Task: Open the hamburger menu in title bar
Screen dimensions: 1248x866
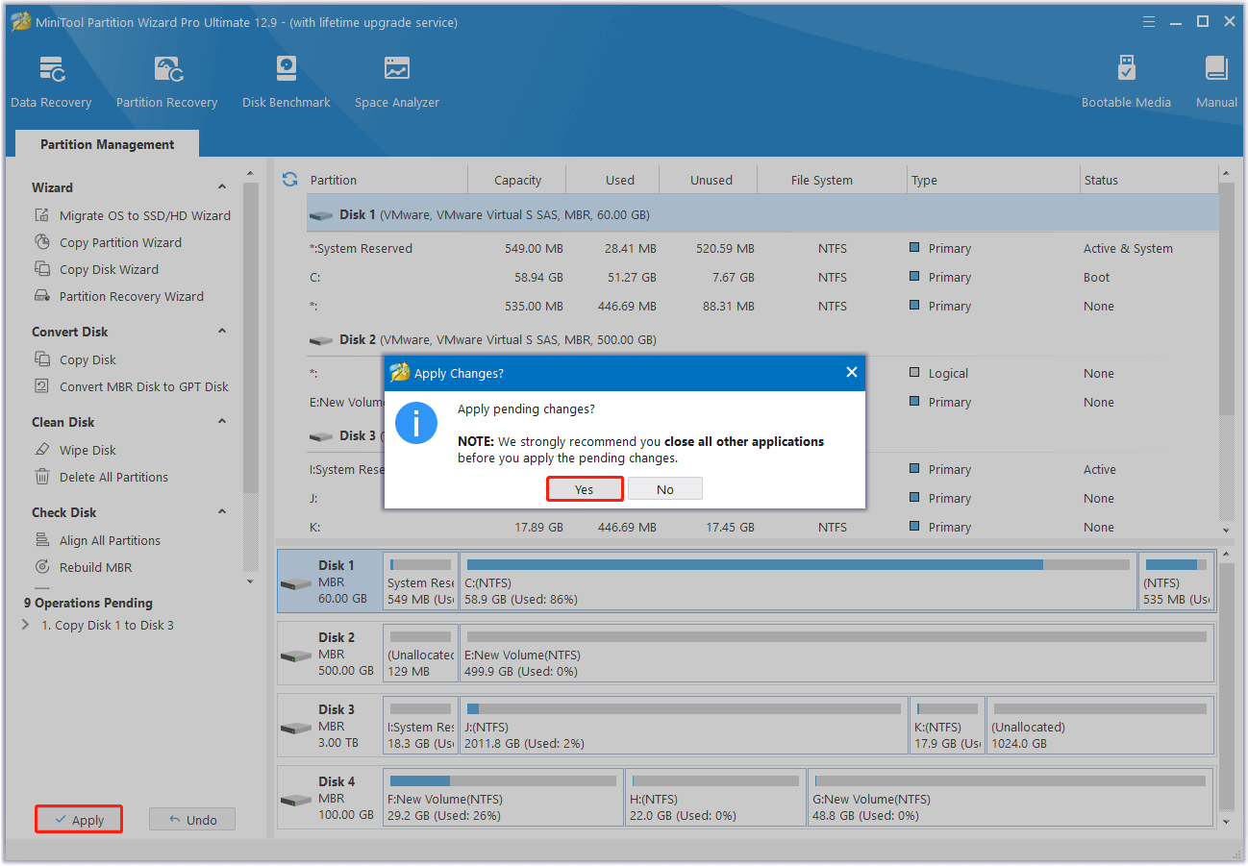Action: (1149, 21)
